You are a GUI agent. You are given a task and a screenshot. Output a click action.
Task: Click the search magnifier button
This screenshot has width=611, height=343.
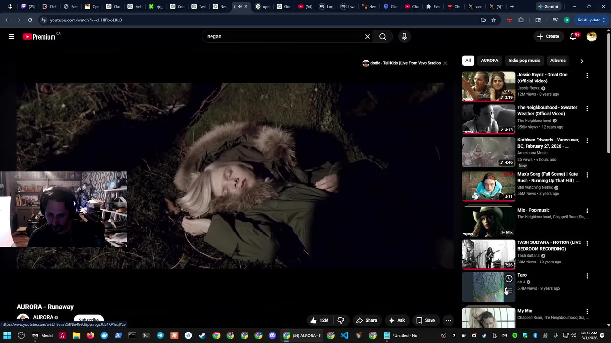click(383, 36)
